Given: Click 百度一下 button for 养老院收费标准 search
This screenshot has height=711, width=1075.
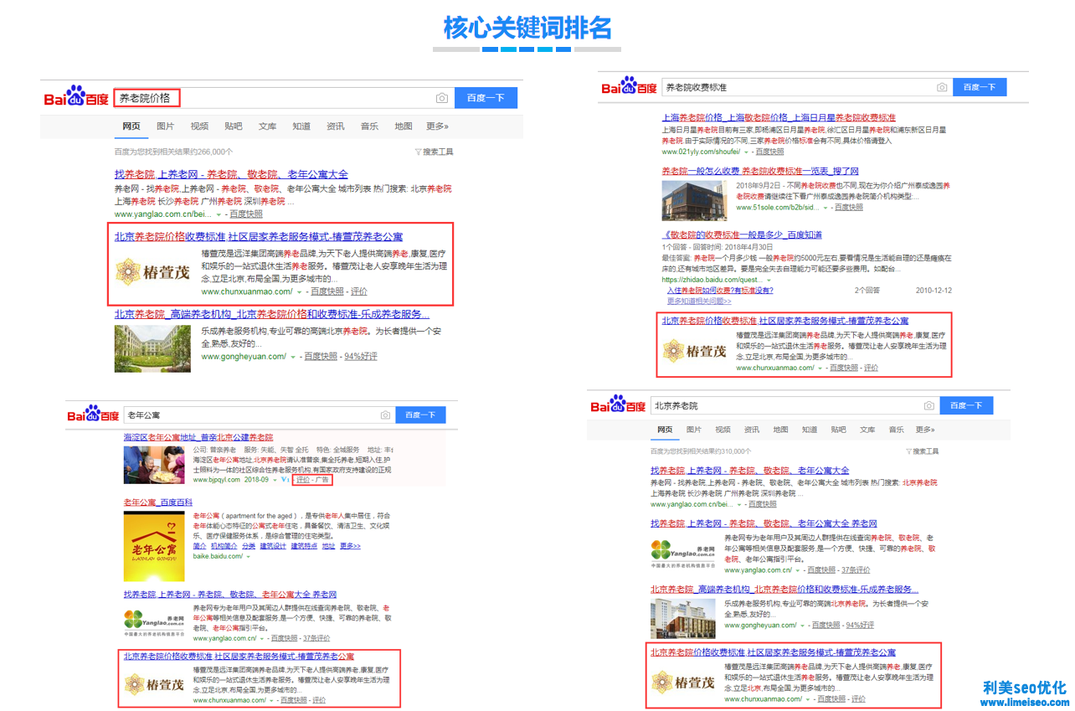Looking at the screenshot, I should coord(979,87).
